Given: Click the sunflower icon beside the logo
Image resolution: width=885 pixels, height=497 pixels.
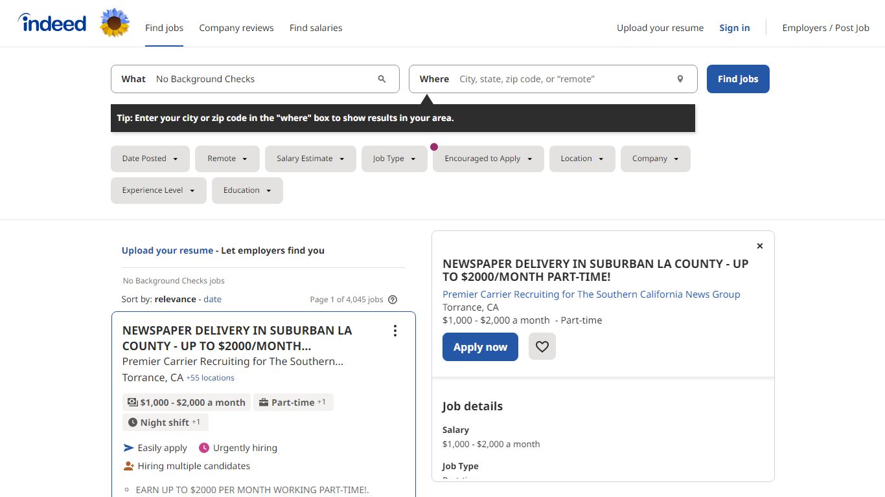Looking at the screenshot, I should point(115,23).
